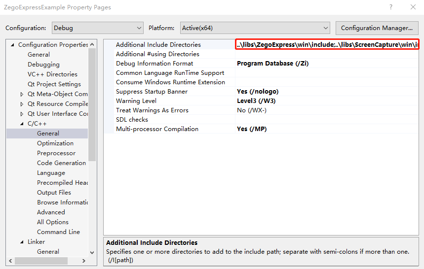
Task: Select Browse Information item
Action: (x=63, y=202)
